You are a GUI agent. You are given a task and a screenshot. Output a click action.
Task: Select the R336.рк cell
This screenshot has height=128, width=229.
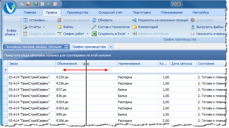tap(86, 84)
